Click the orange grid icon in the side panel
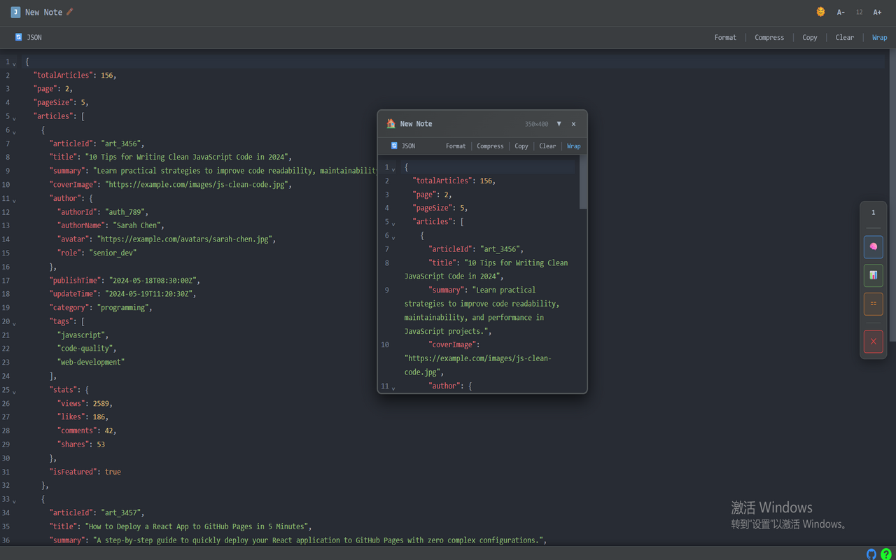 click(x=873, y=304)
